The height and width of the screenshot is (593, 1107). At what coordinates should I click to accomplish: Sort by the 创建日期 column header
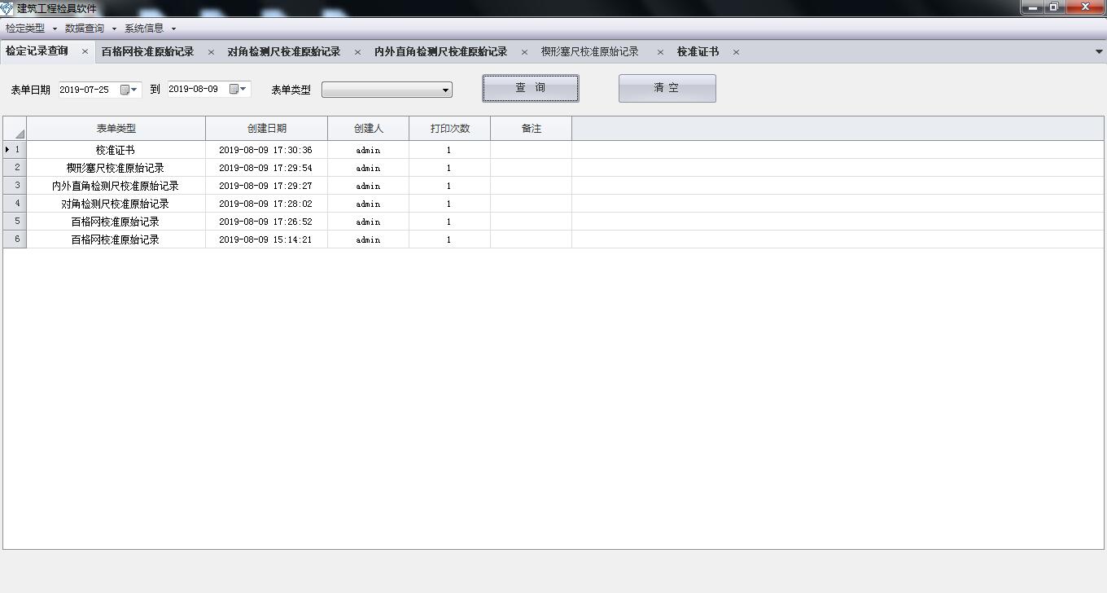(x=266, y=129)
